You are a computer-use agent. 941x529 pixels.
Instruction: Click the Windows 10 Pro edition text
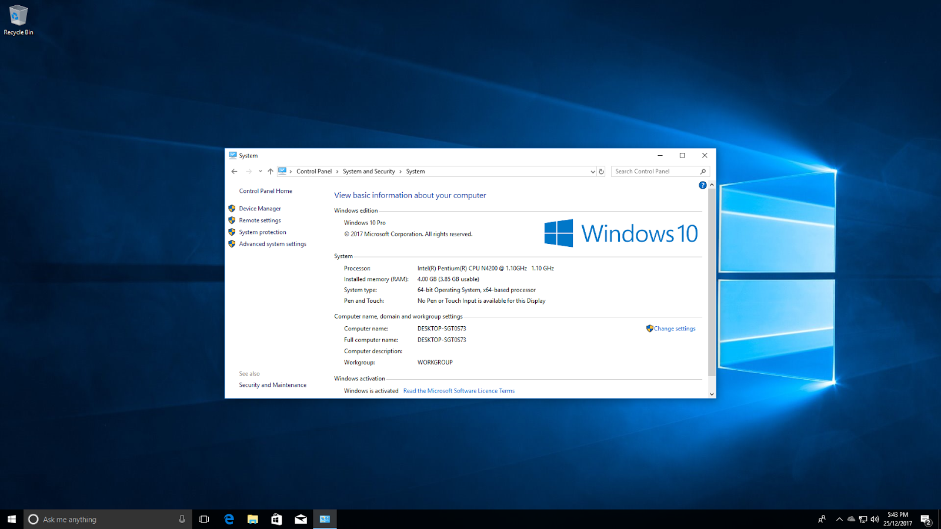365,223
